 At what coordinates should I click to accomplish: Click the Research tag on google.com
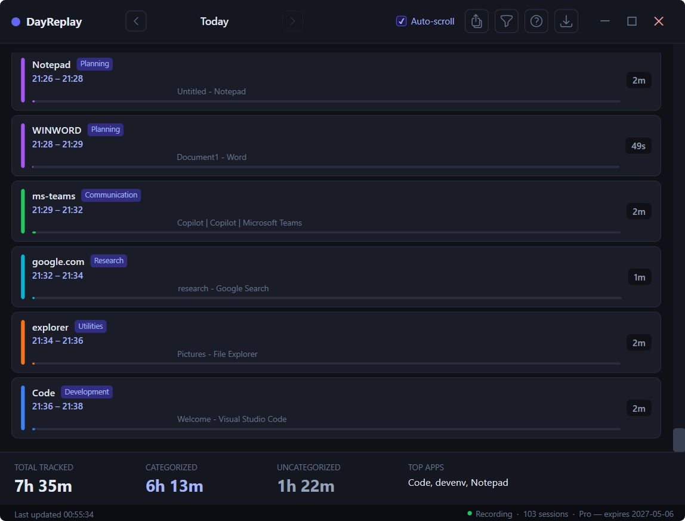tap(109, 260)
